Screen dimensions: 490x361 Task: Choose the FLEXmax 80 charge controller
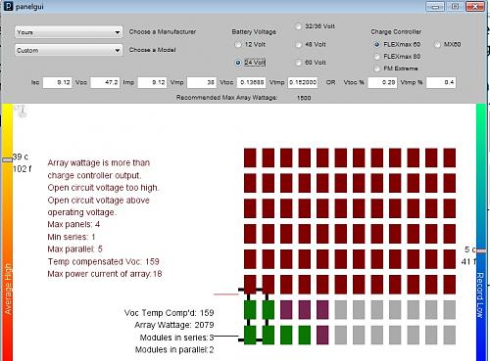[x=377, y=57]
